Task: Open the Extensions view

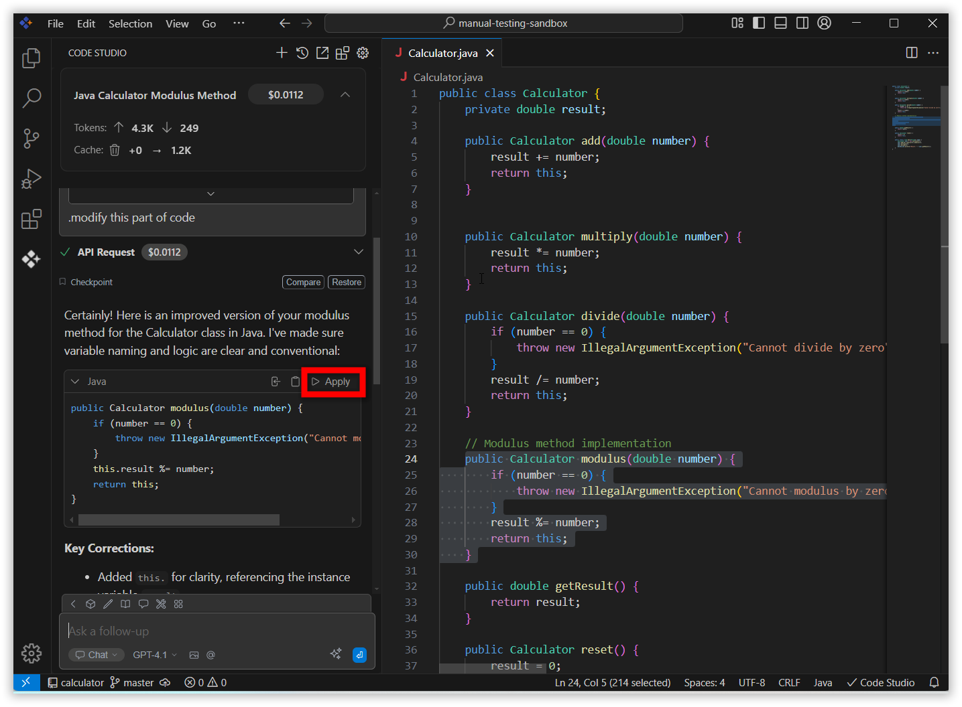Action: [x=32, y=219]
